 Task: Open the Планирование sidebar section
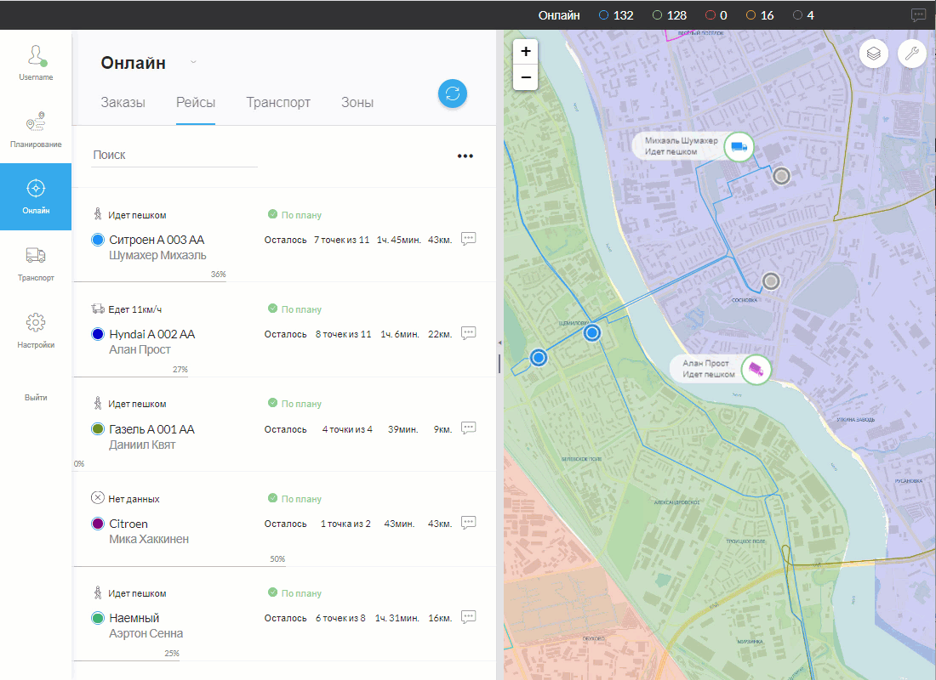(36, 130)
